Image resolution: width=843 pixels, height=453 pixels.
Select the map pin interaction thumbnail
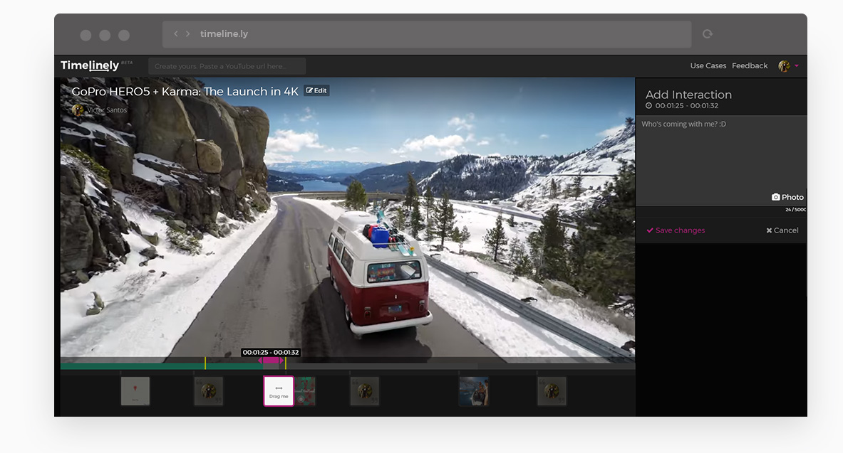[x=135, y=391]
